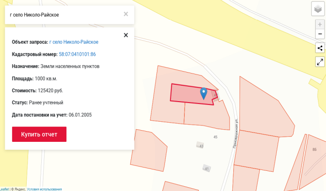Screen dimensions: 326x191
Task: Click the share map icon
Action: (320, 48)
